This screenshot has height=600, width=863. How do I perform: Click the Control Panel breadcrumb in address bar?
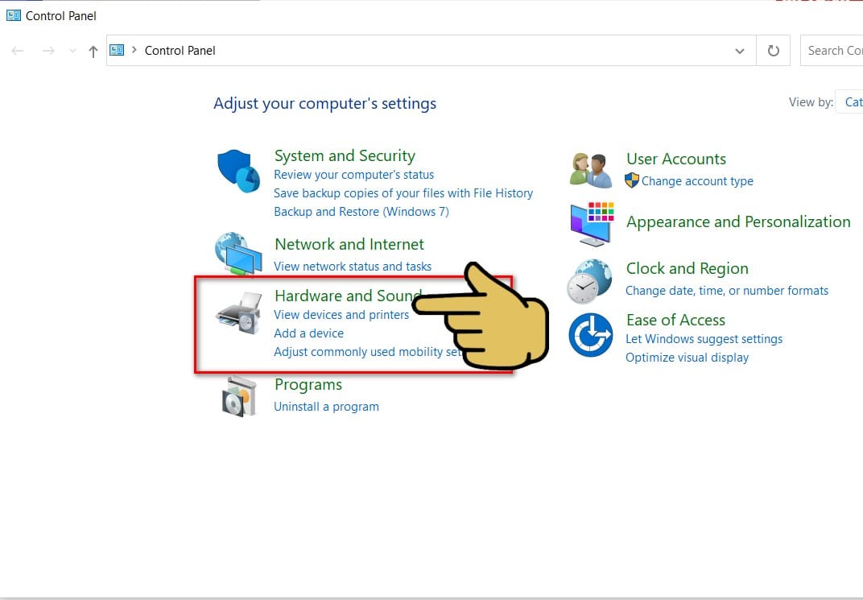180,51
